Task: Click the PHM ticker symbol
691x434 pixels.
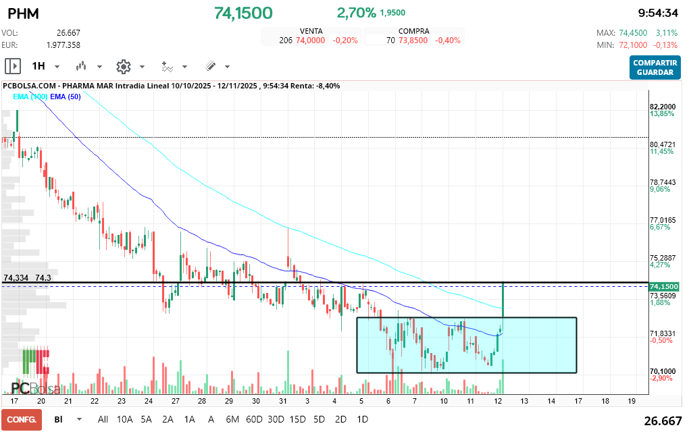Action: (x=24, y=13)
